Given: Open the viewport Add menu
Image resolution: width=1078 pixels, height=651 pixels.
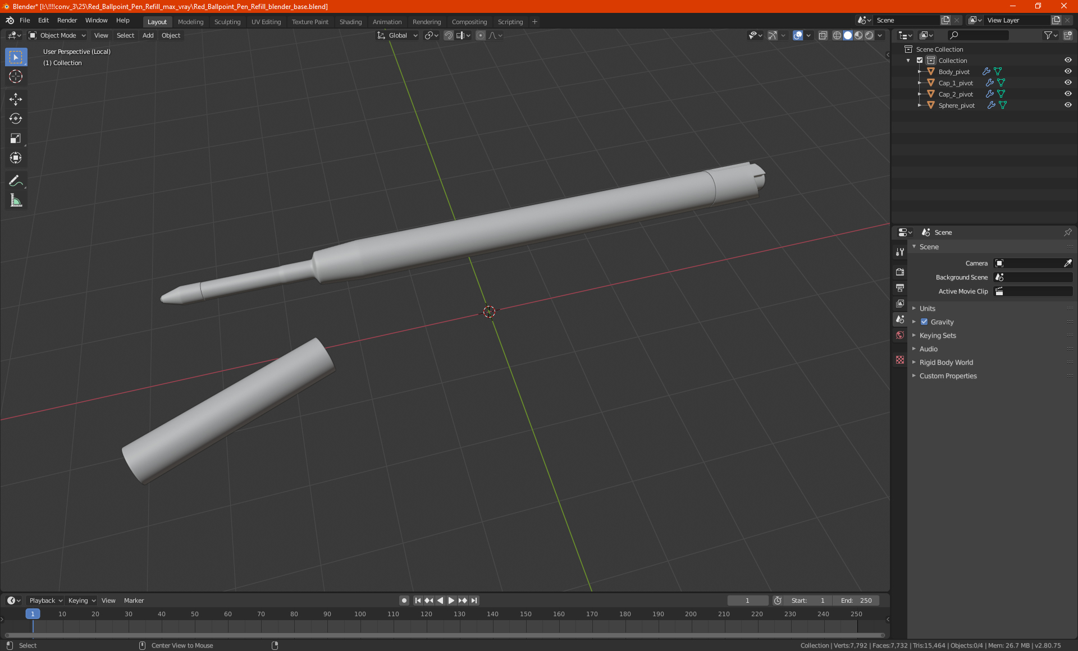Looking at the screenshot, I should [x=148, y=35].
